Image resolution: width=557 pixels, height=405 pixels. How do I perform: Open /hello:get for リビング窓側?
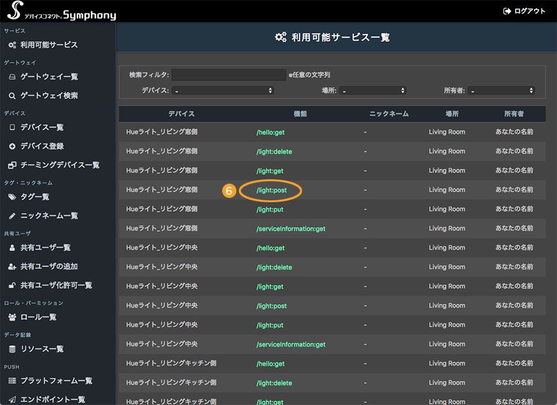[x=270, y=132]
